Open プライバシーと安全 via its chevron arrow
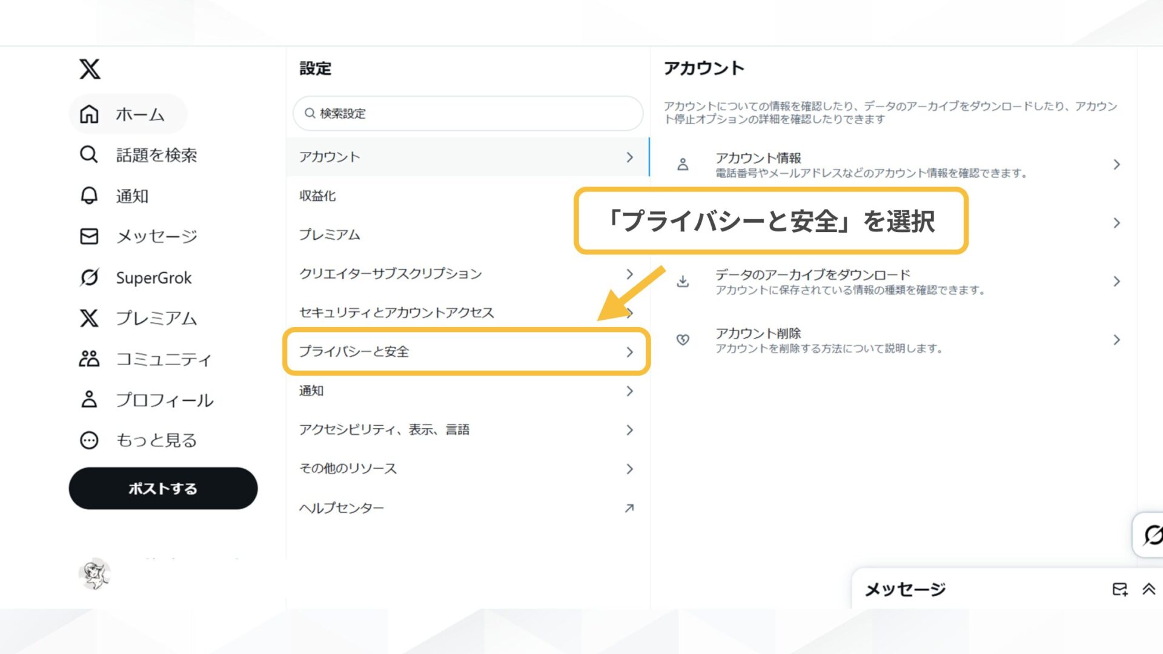Viewport: 1163px width, 654px height. click(629, 352)
